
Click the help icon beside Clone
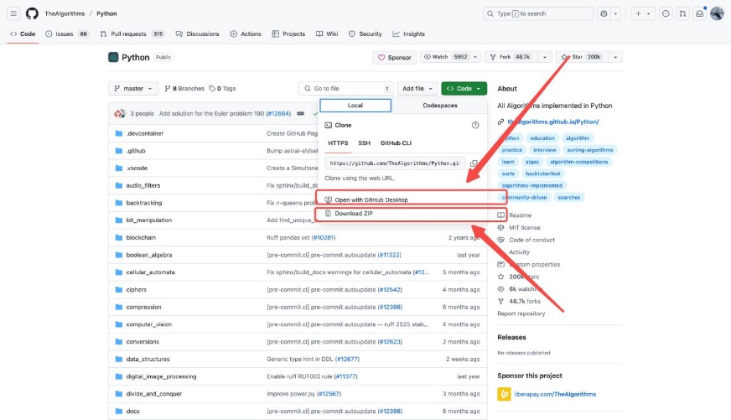point(475,125)
